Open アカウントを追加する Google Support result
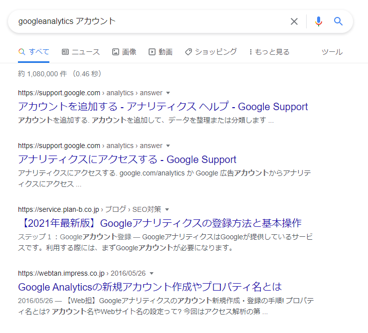Image resolution: width=368 pixels, height=333 pixels. pos(163,107)
